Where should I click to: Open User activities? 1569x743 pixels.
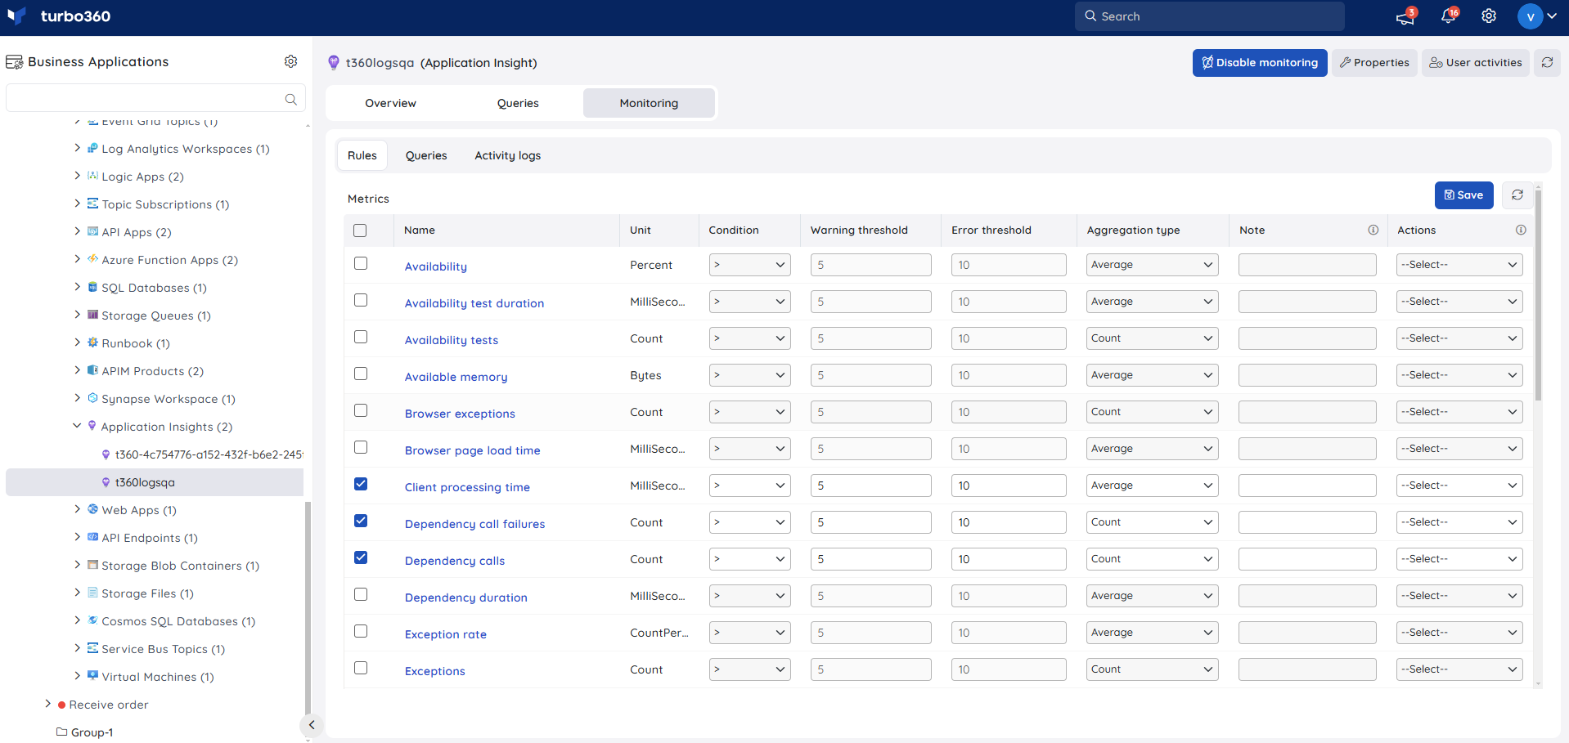pos(1476,62)
